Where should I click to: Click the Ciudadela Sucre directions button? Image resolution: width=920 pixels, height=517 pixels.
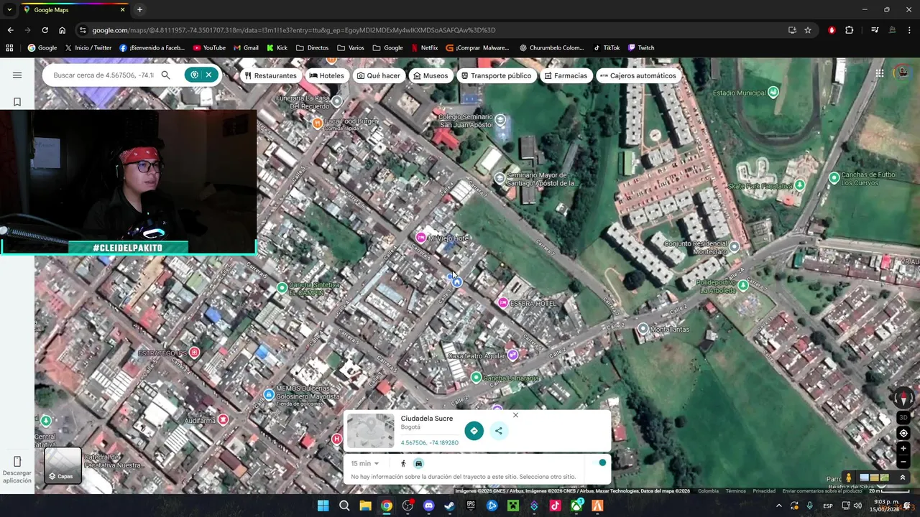[x=474, y=431]
